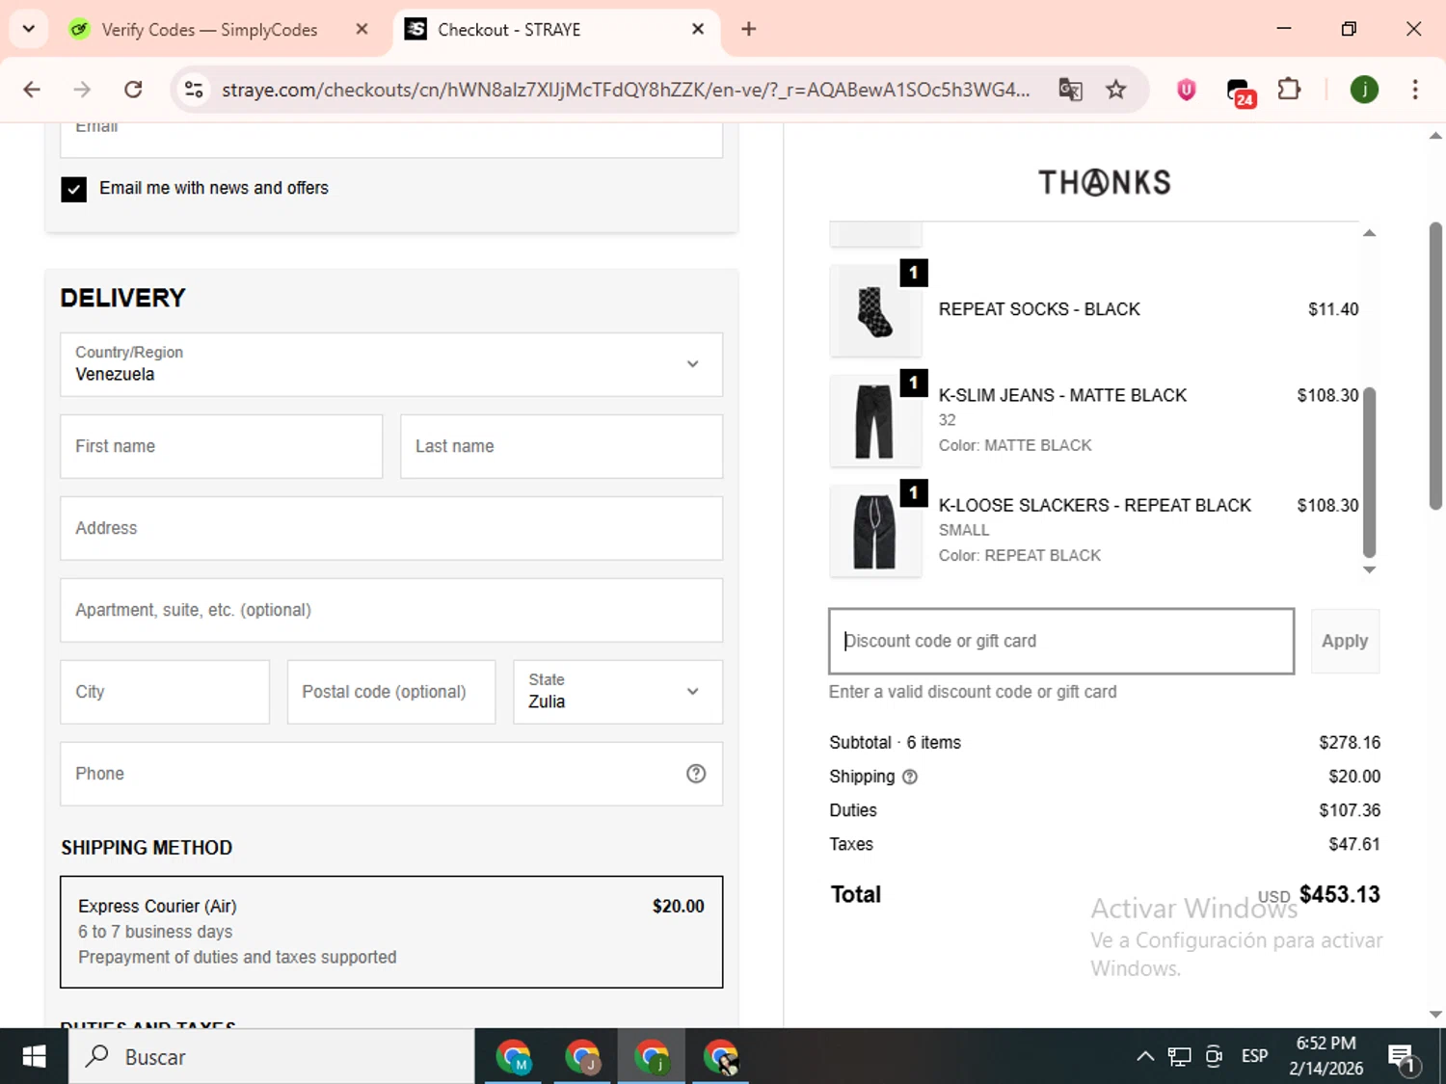Click the address bar URL
Viewport: 1446px width, 1084px height.
(626, 90)
